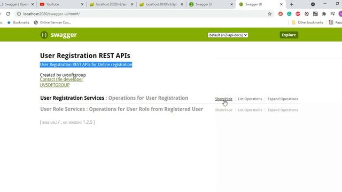The width and height of the screenshot is (342, 192).
Task: Close the localhost:3030/v3/api tab
Action: (x=182, y=4)
